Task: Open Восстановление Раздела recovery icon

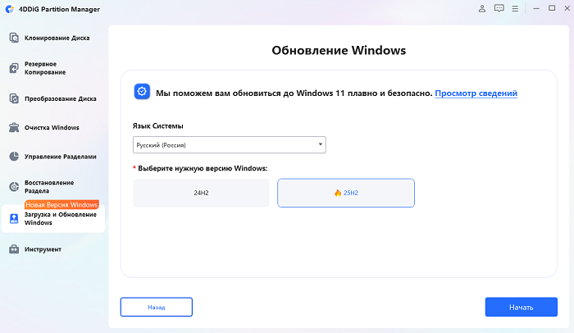Action: point(14,187)
